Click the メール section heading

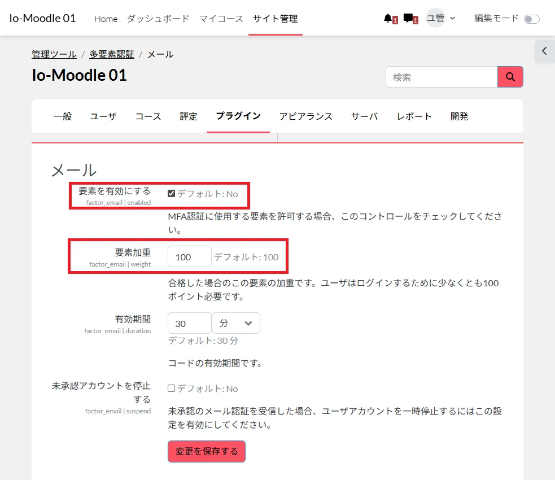pyautogui.click(x=74, y=171)
